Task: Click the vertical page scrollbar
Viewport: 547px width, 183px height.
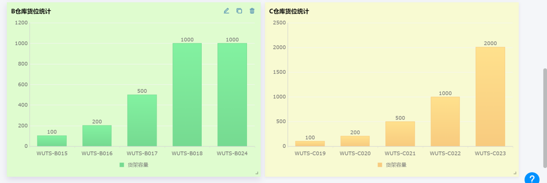Action: point(545,118)
